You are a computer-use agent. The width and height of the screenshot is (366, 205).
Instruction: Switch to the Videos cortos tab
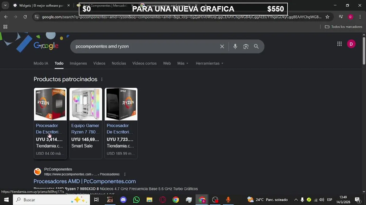point(145,63)
